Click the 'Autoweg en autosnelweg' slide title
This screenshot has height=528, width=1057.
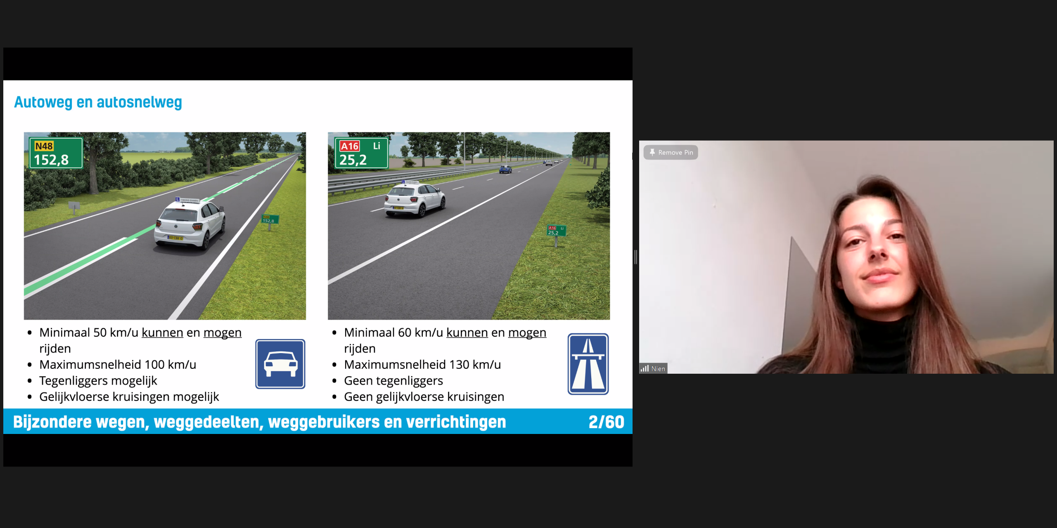(x=98, y=102)
